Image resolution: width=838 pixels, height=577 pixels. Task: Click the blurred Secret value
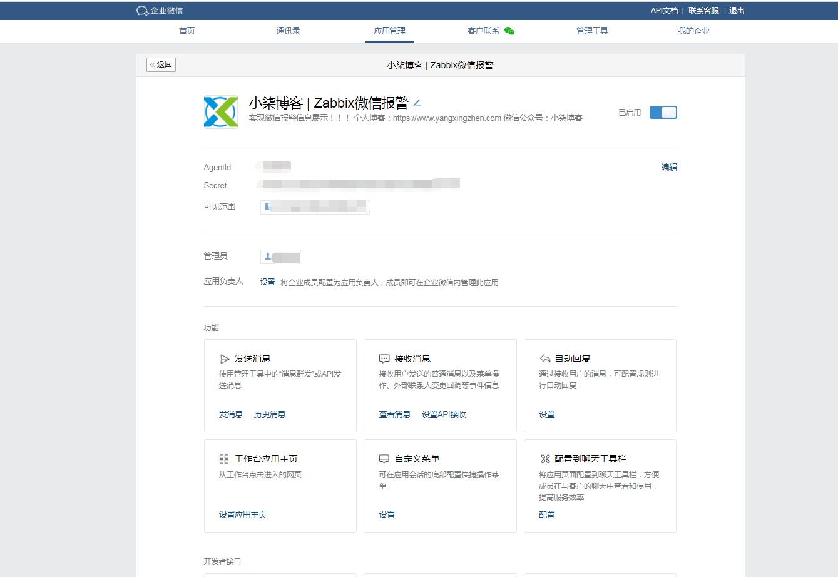point(358,184)
